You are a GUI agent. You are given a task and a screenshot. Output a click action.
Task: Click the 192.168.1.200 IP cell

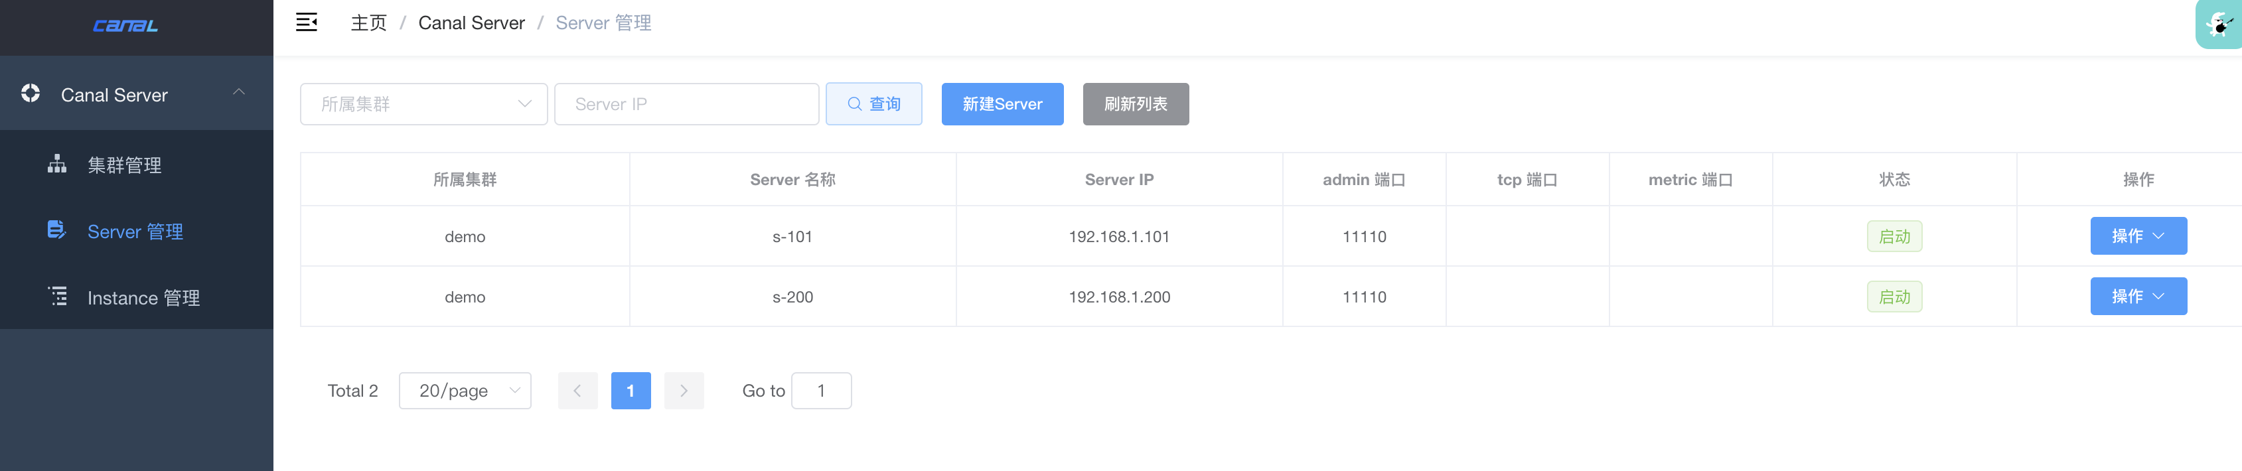1118,296
